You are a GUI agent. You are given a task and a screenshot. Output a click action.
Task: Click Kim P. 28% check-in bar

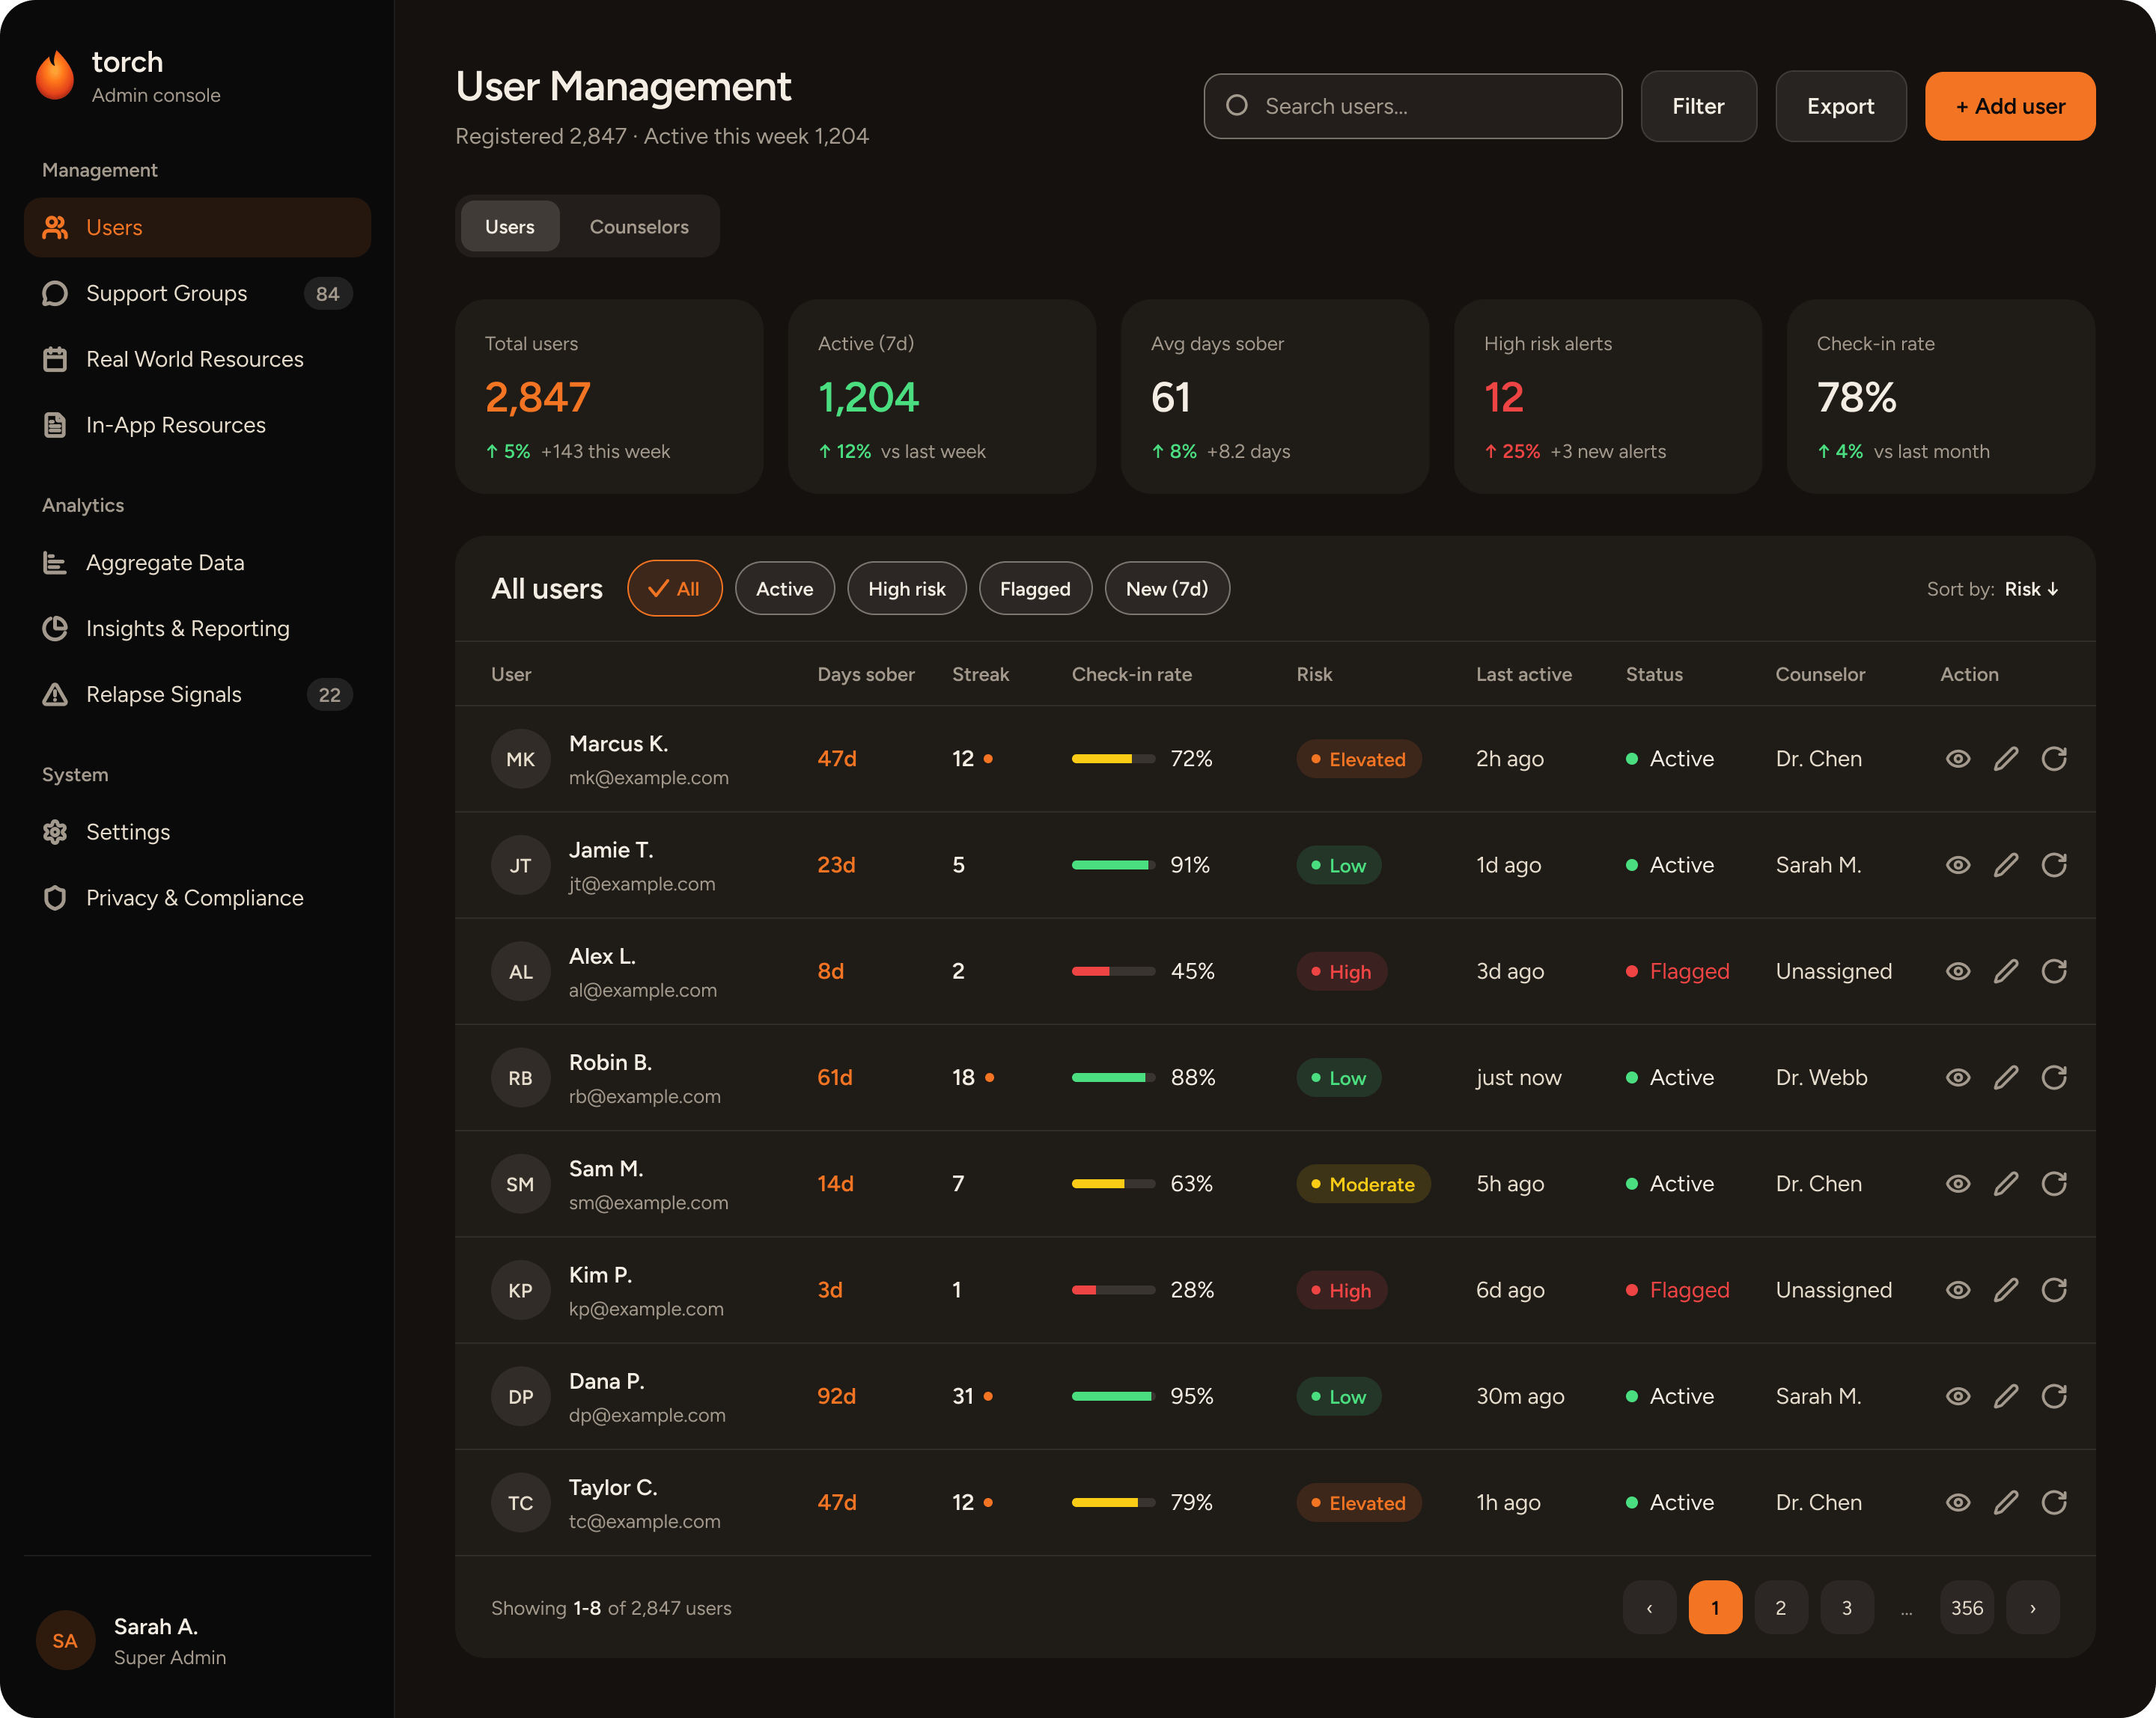1113,1290
